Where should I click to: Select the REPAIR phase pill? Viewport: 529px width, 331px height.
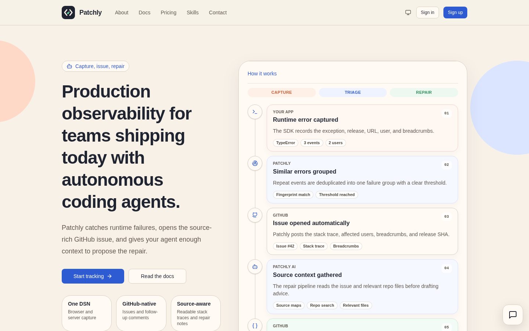pyautogui.click(x=424, y=92)
